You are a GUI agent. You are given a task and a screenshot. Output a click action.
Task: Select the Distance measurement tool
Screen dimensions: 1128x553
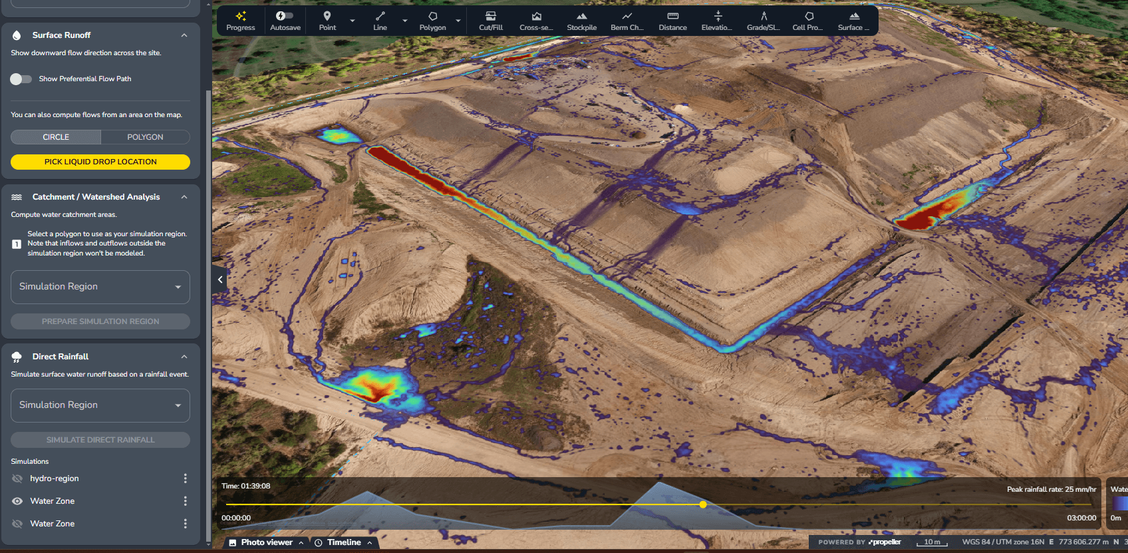coord(672,21)
